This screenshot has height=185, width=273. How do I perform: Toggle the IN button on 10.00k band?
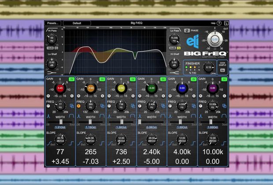pyautogui.click(x=224, y=79)
